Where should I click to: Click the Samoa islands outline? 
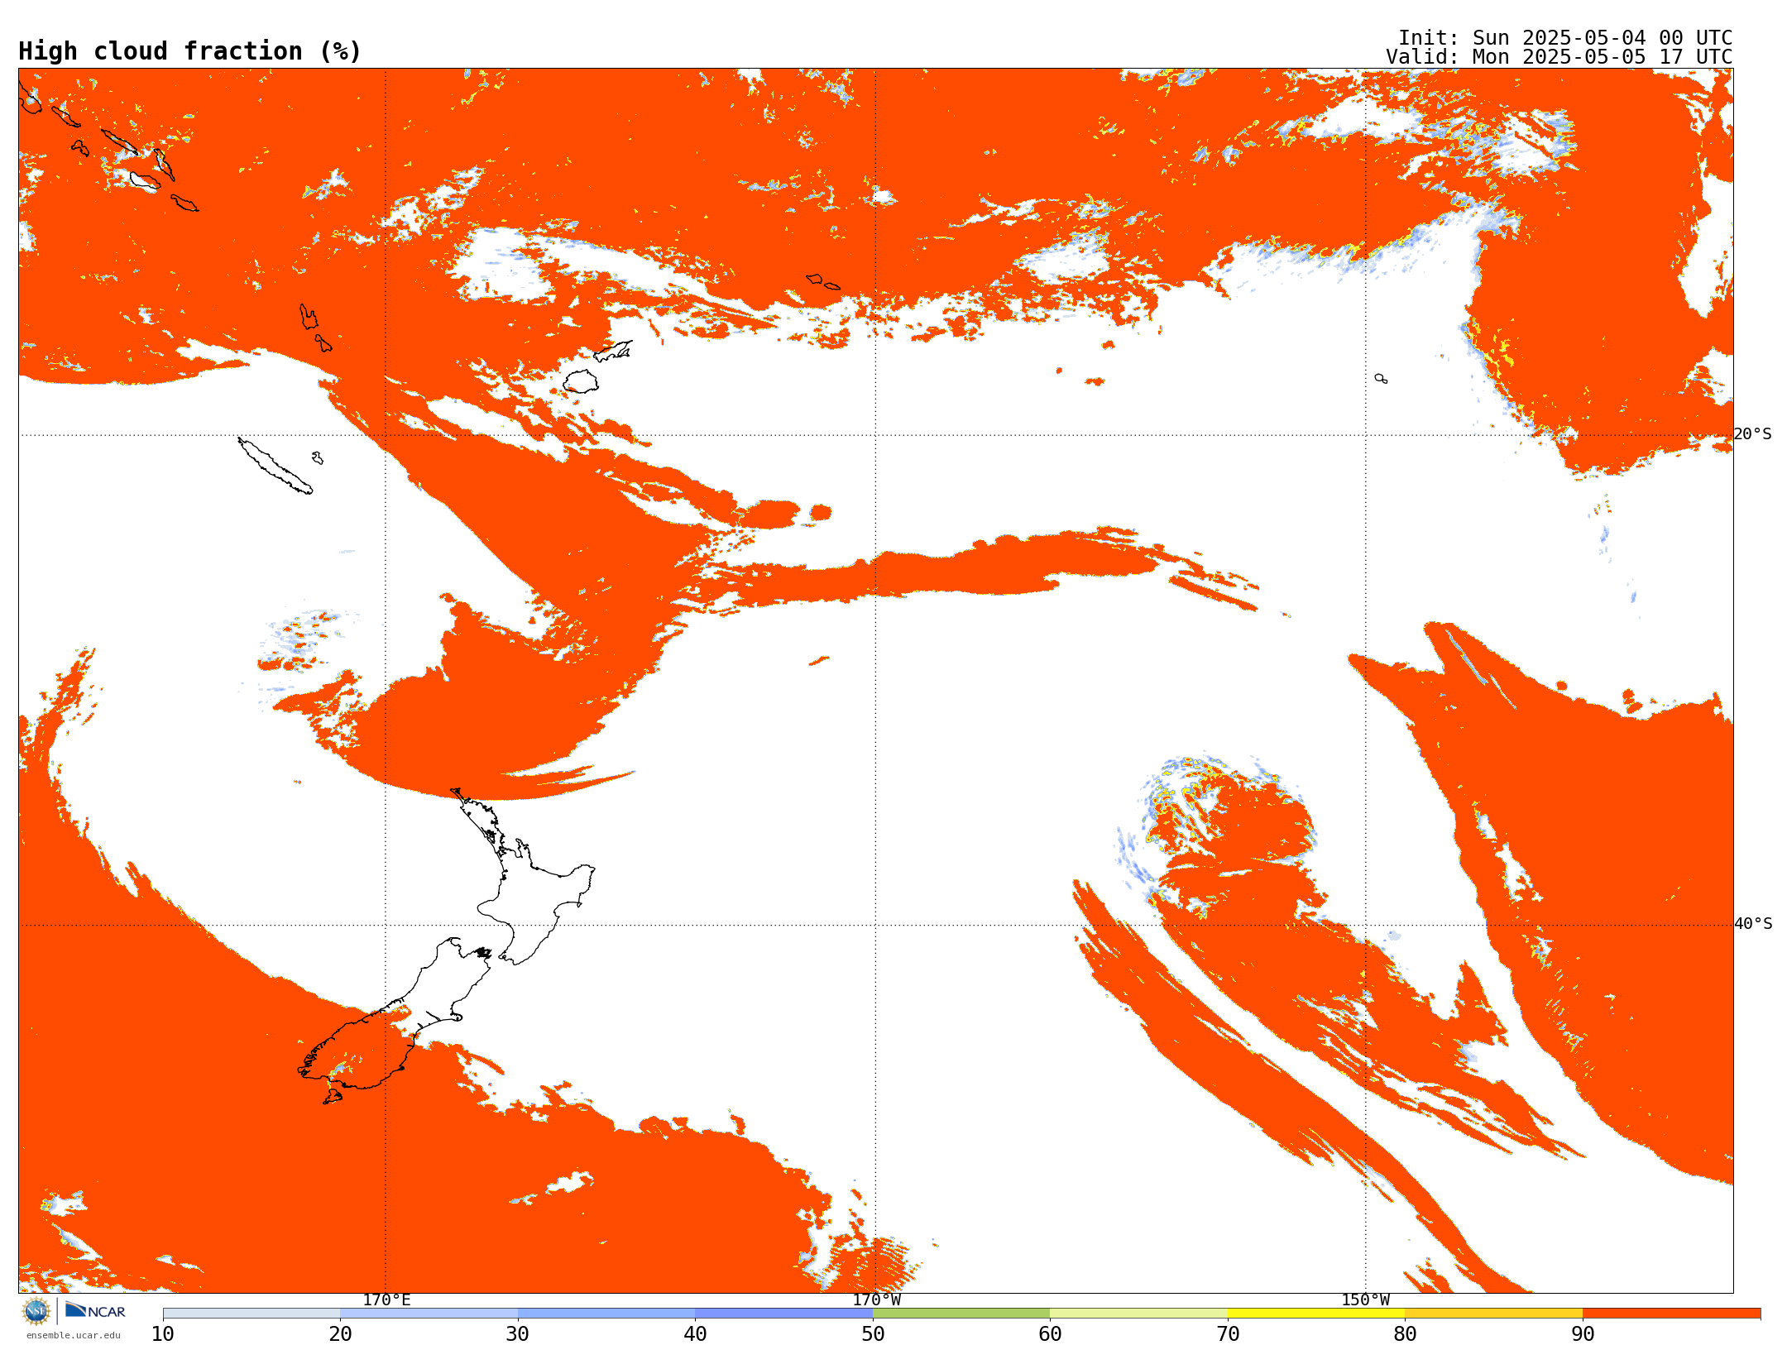coord(822,281)
